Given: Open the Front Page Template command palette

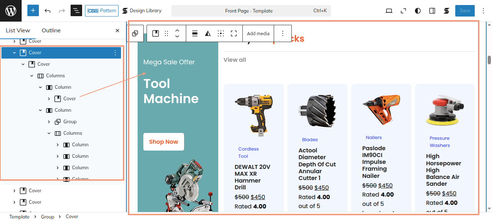Looking at the screenshot, I should [251, 11].
